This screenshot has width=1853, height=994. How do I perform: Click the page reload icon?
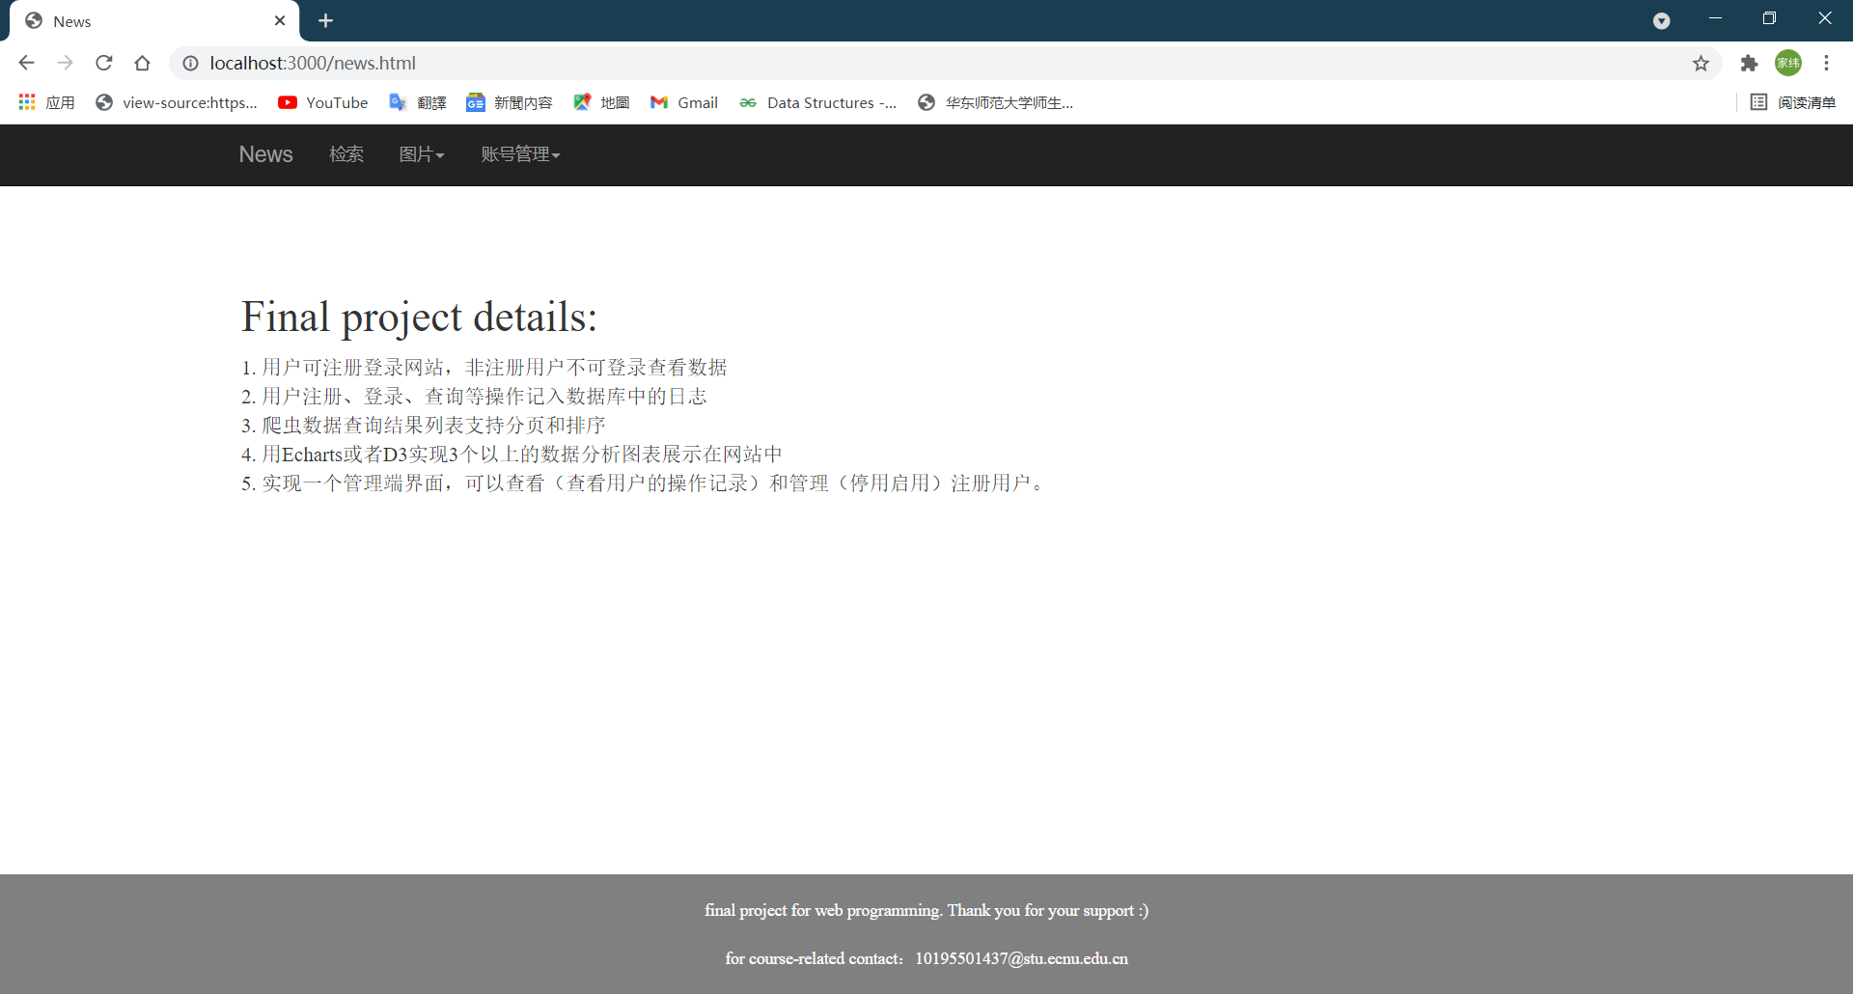(x=103, y=63)
